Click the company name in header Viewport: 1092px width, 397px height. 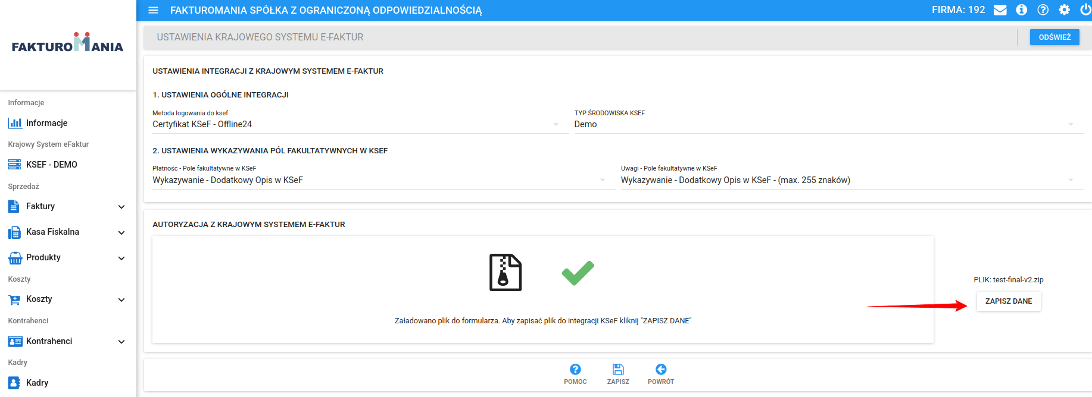[326, 10]
